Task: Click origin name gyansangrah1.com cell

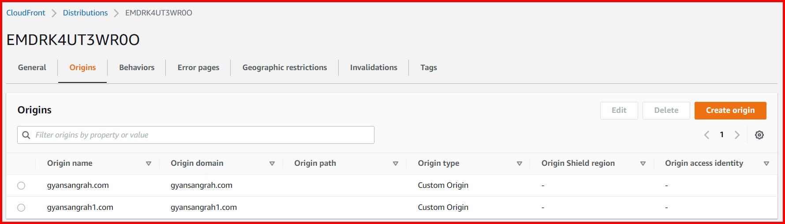Action: point(80,207)
